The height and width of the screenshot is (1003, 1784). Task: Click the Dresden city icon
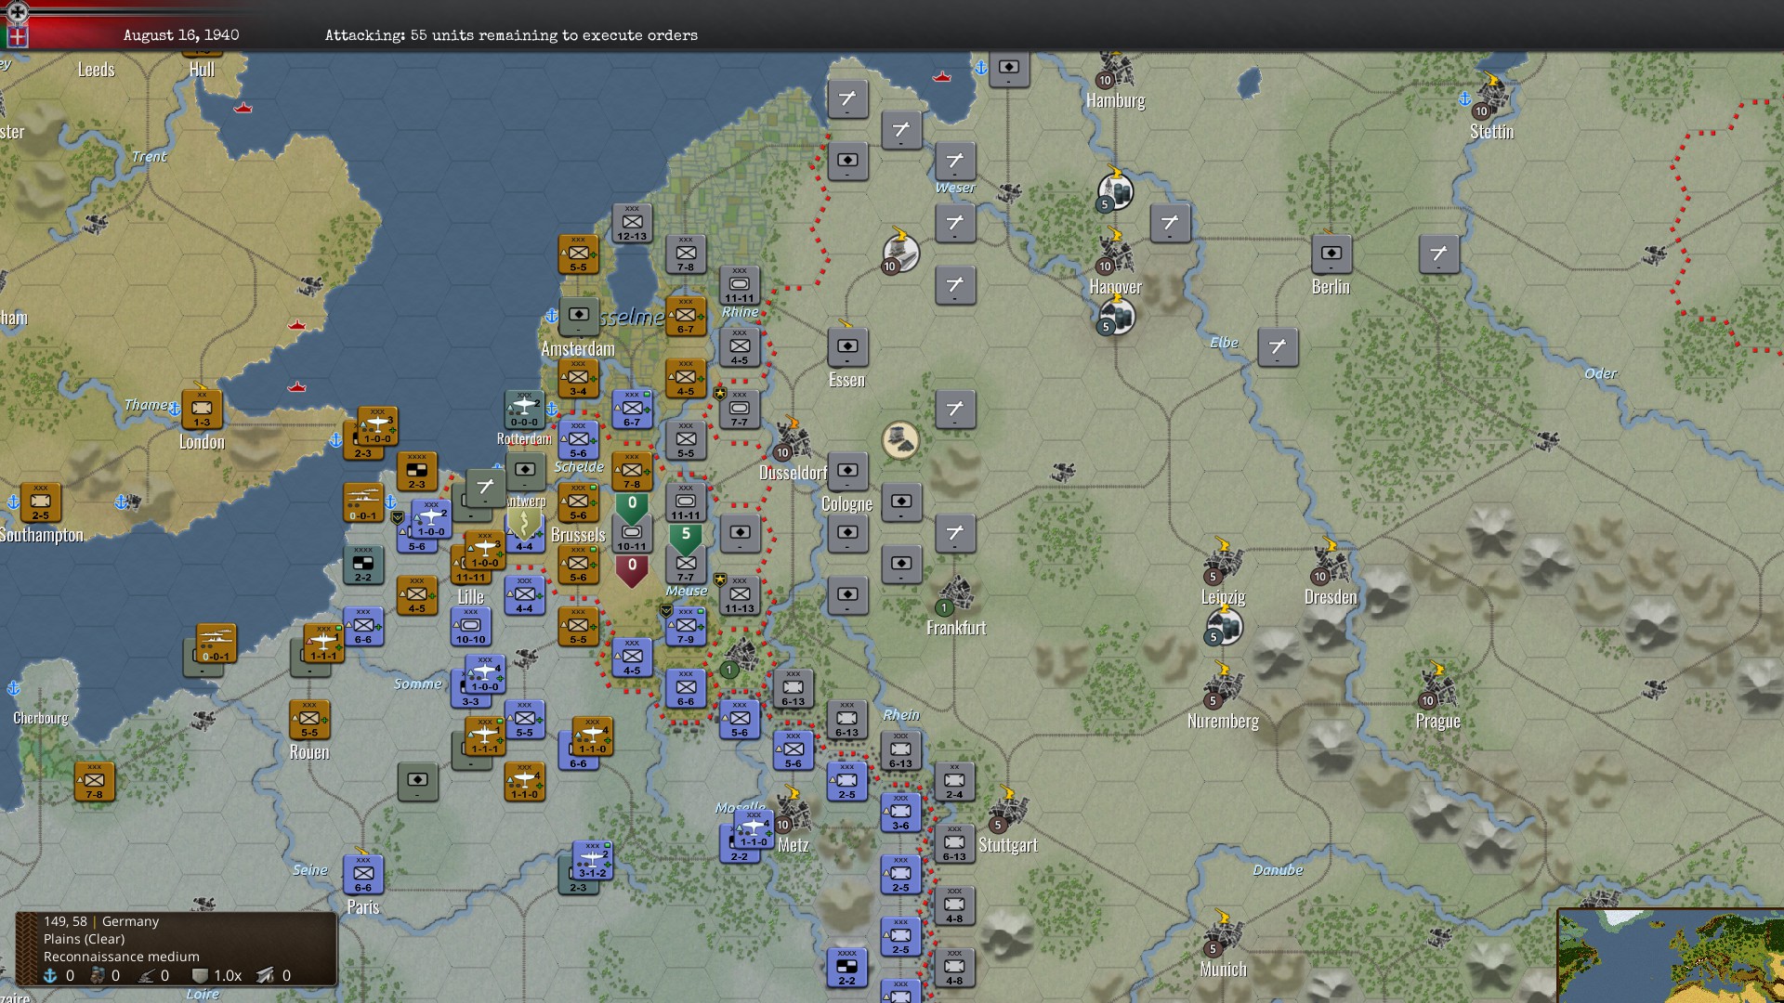[x=1331, y=565]
